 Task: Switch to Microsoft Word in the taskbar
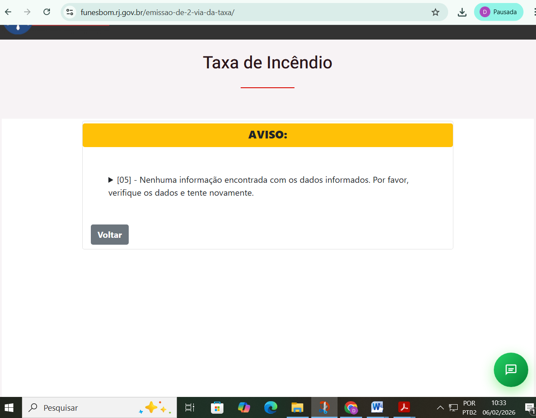[x=377, y=408]
